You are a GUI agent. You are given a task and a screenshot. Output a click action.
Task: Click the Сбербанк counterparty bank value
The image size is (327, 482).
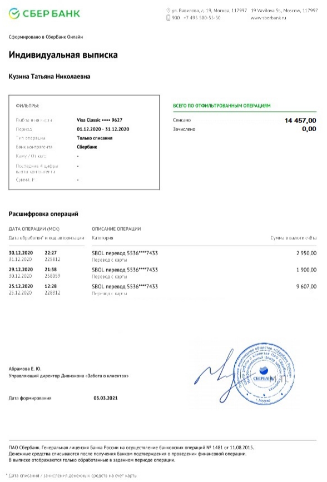click(87, 147)
